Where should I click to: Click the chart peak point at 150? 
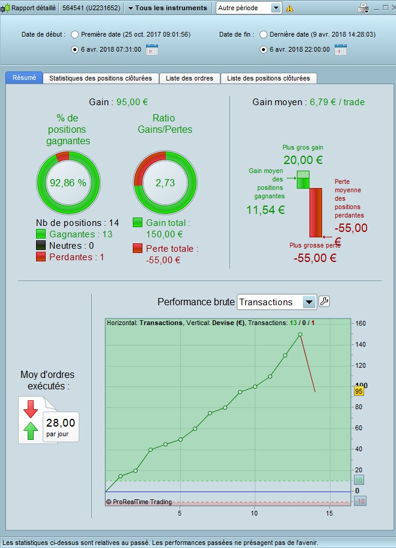point(300,335)
